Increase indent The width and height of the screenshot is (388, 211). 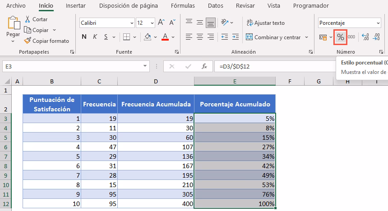click(x=236, y=37)
